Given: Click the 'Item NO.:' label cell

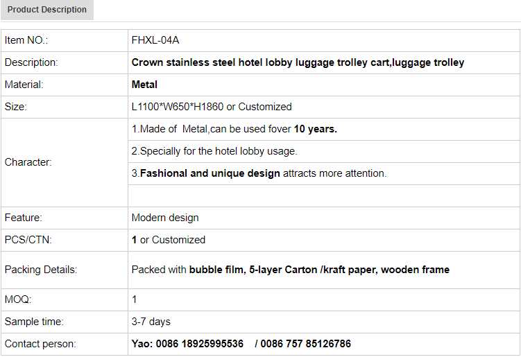Looking at the screenshot, I should pos(26,40).
